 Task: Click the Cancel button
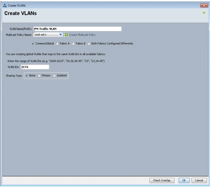click(x=199, y=181)
